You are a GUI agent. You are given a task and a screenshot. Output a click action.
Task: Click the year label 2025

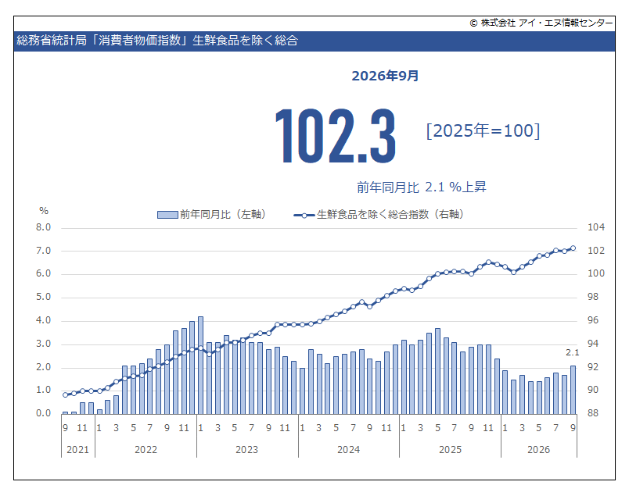(450, 450)
